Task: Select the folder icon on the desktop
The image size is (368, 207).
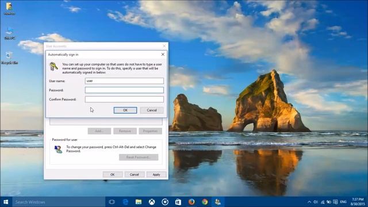Action: tap(9, 9)
